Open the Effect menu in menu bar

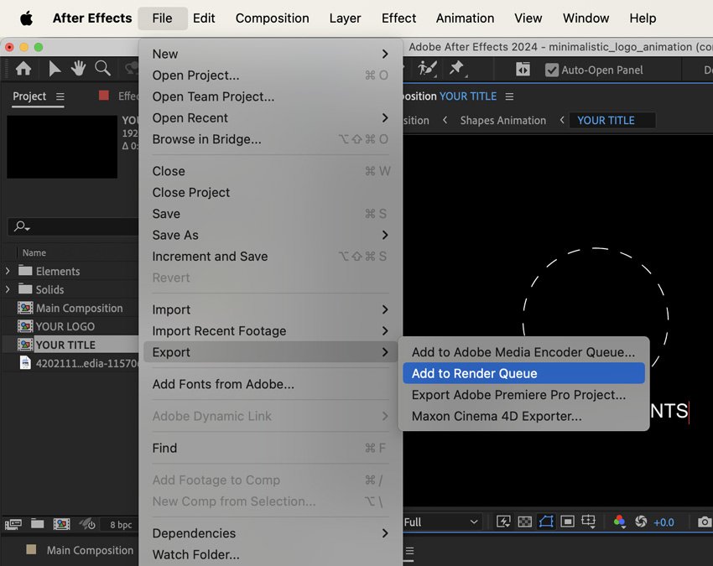(398, 18)
